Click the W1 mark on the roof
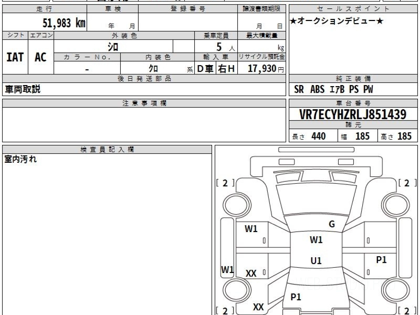This screenshot has height=315, width=420. point(316,240)
